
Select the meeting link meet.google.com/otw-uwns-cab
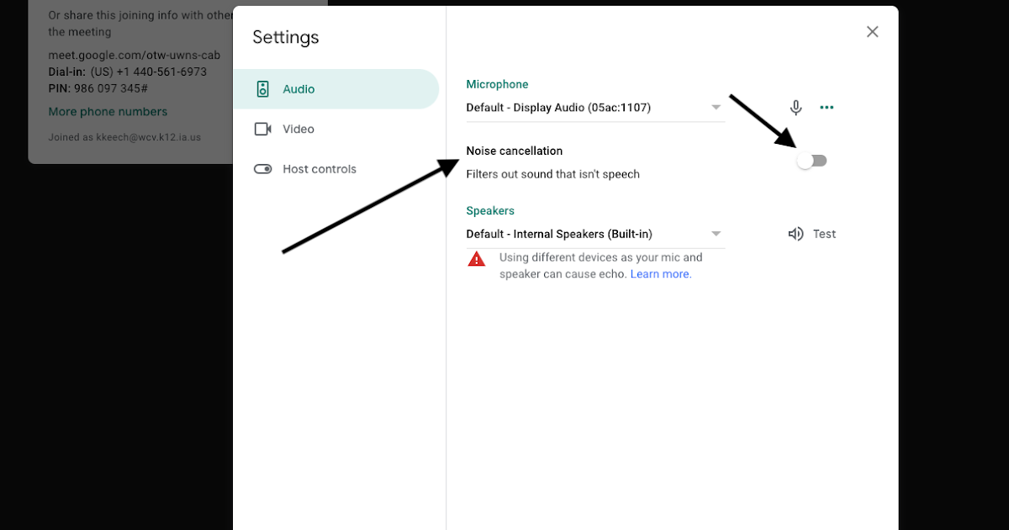click(x=135, y=55)
